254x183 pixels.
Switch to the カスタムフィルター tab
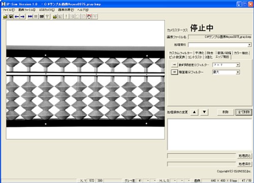[180, 53]
